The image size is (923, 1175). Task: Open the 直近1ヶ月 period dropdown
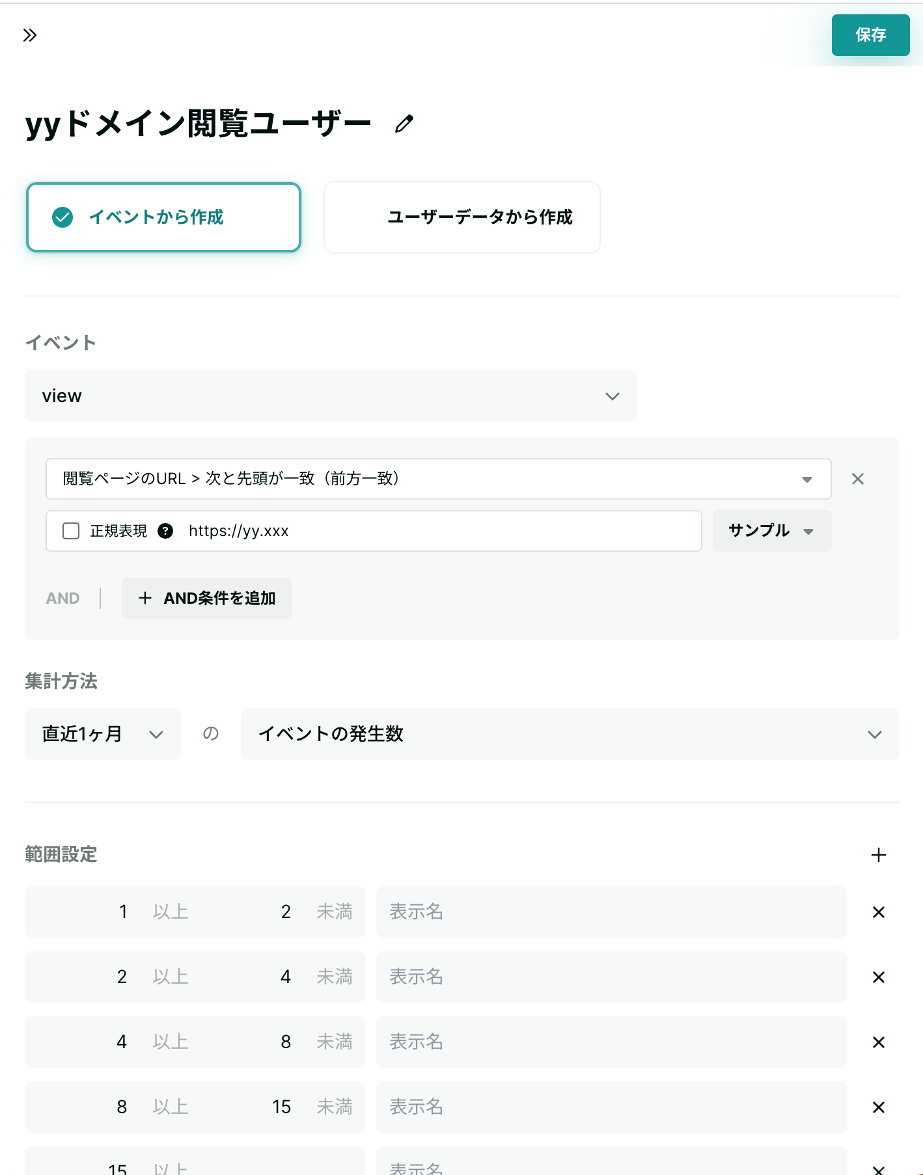coord(103,734)
